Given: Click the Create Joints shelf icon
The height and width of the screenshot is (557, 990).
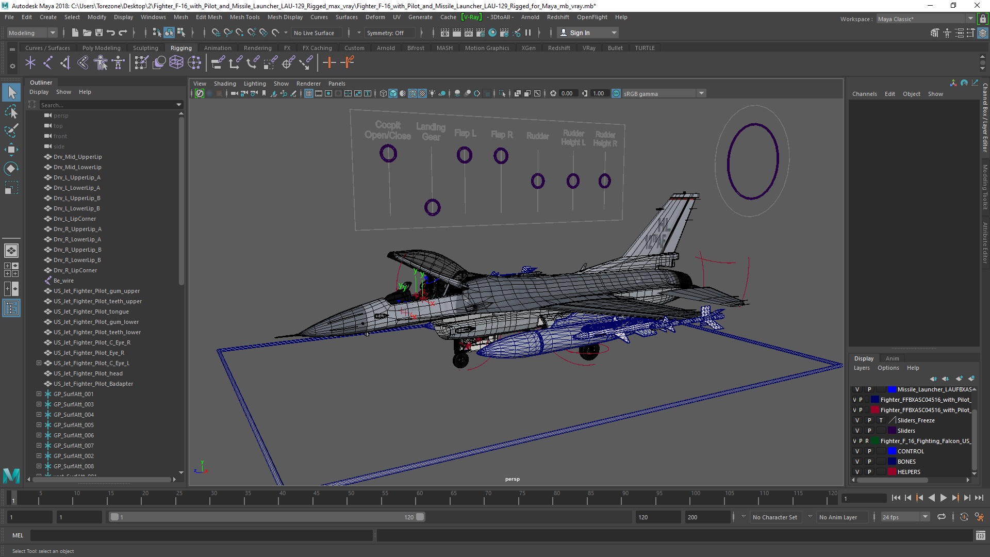Looking at the screenshot, I should click(47, 63).
